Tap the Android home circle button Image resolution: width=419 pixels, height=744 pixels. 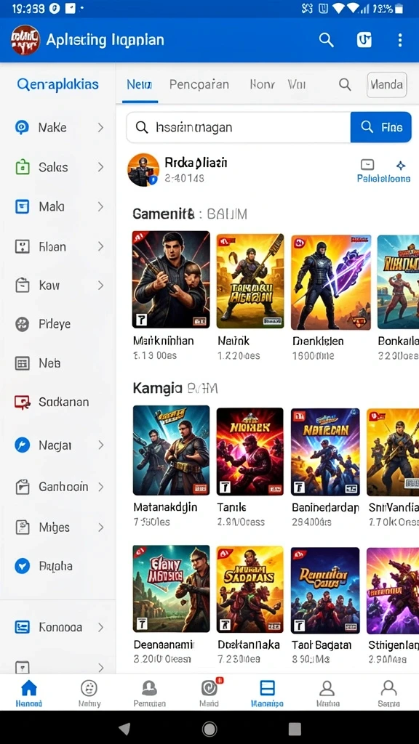pos(209,729)
